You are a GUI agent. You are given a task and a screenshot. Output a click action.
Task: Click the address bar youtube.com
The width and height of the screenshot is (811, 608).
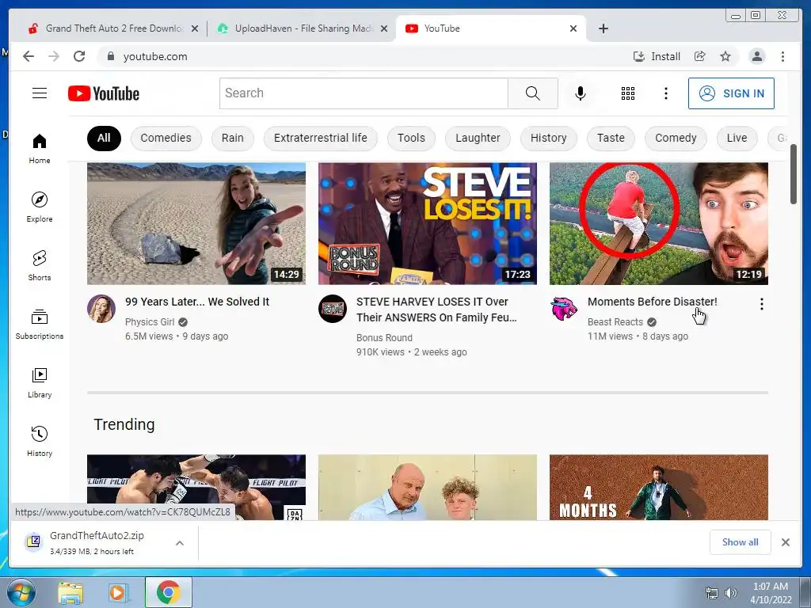[155, 56]
